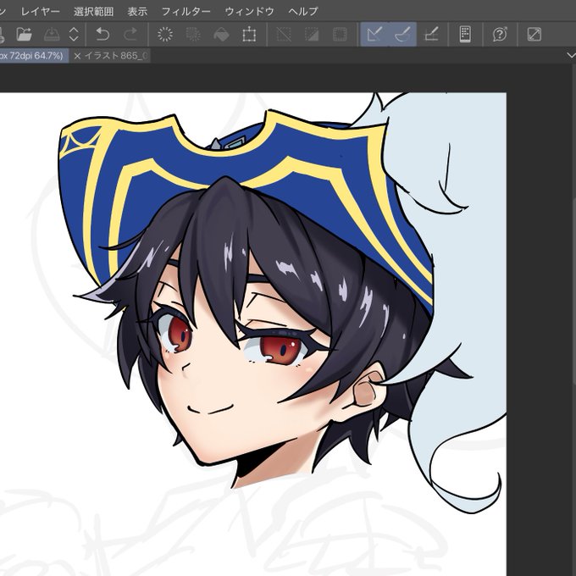Expand the up-down arrows toolbar stepper

[x=74, y=35]
